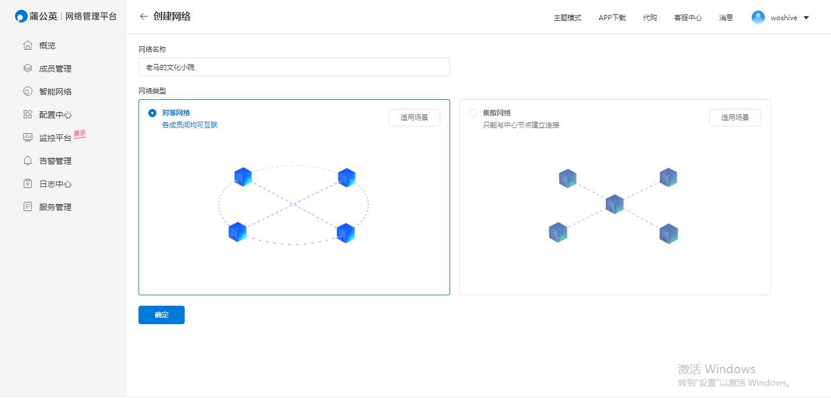831x398 pixels.
Task: Click 适用场景 button for 对等网络
Action: pos(414,118)
